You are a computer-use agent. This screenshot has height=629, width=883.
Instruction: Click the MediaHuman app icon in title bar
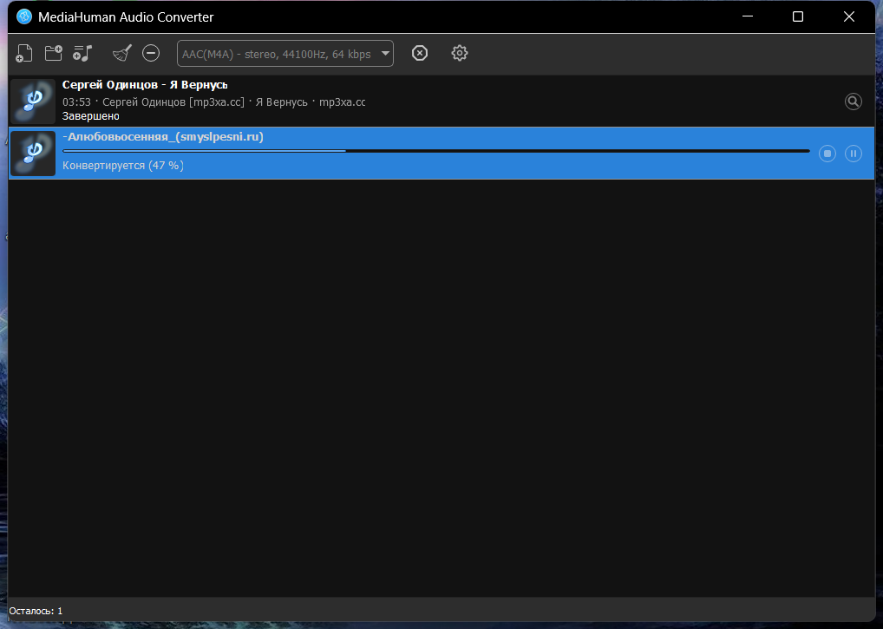coord(24,17)
